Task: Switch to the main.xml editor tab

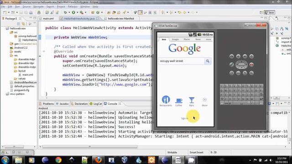Action: (48, 19)
